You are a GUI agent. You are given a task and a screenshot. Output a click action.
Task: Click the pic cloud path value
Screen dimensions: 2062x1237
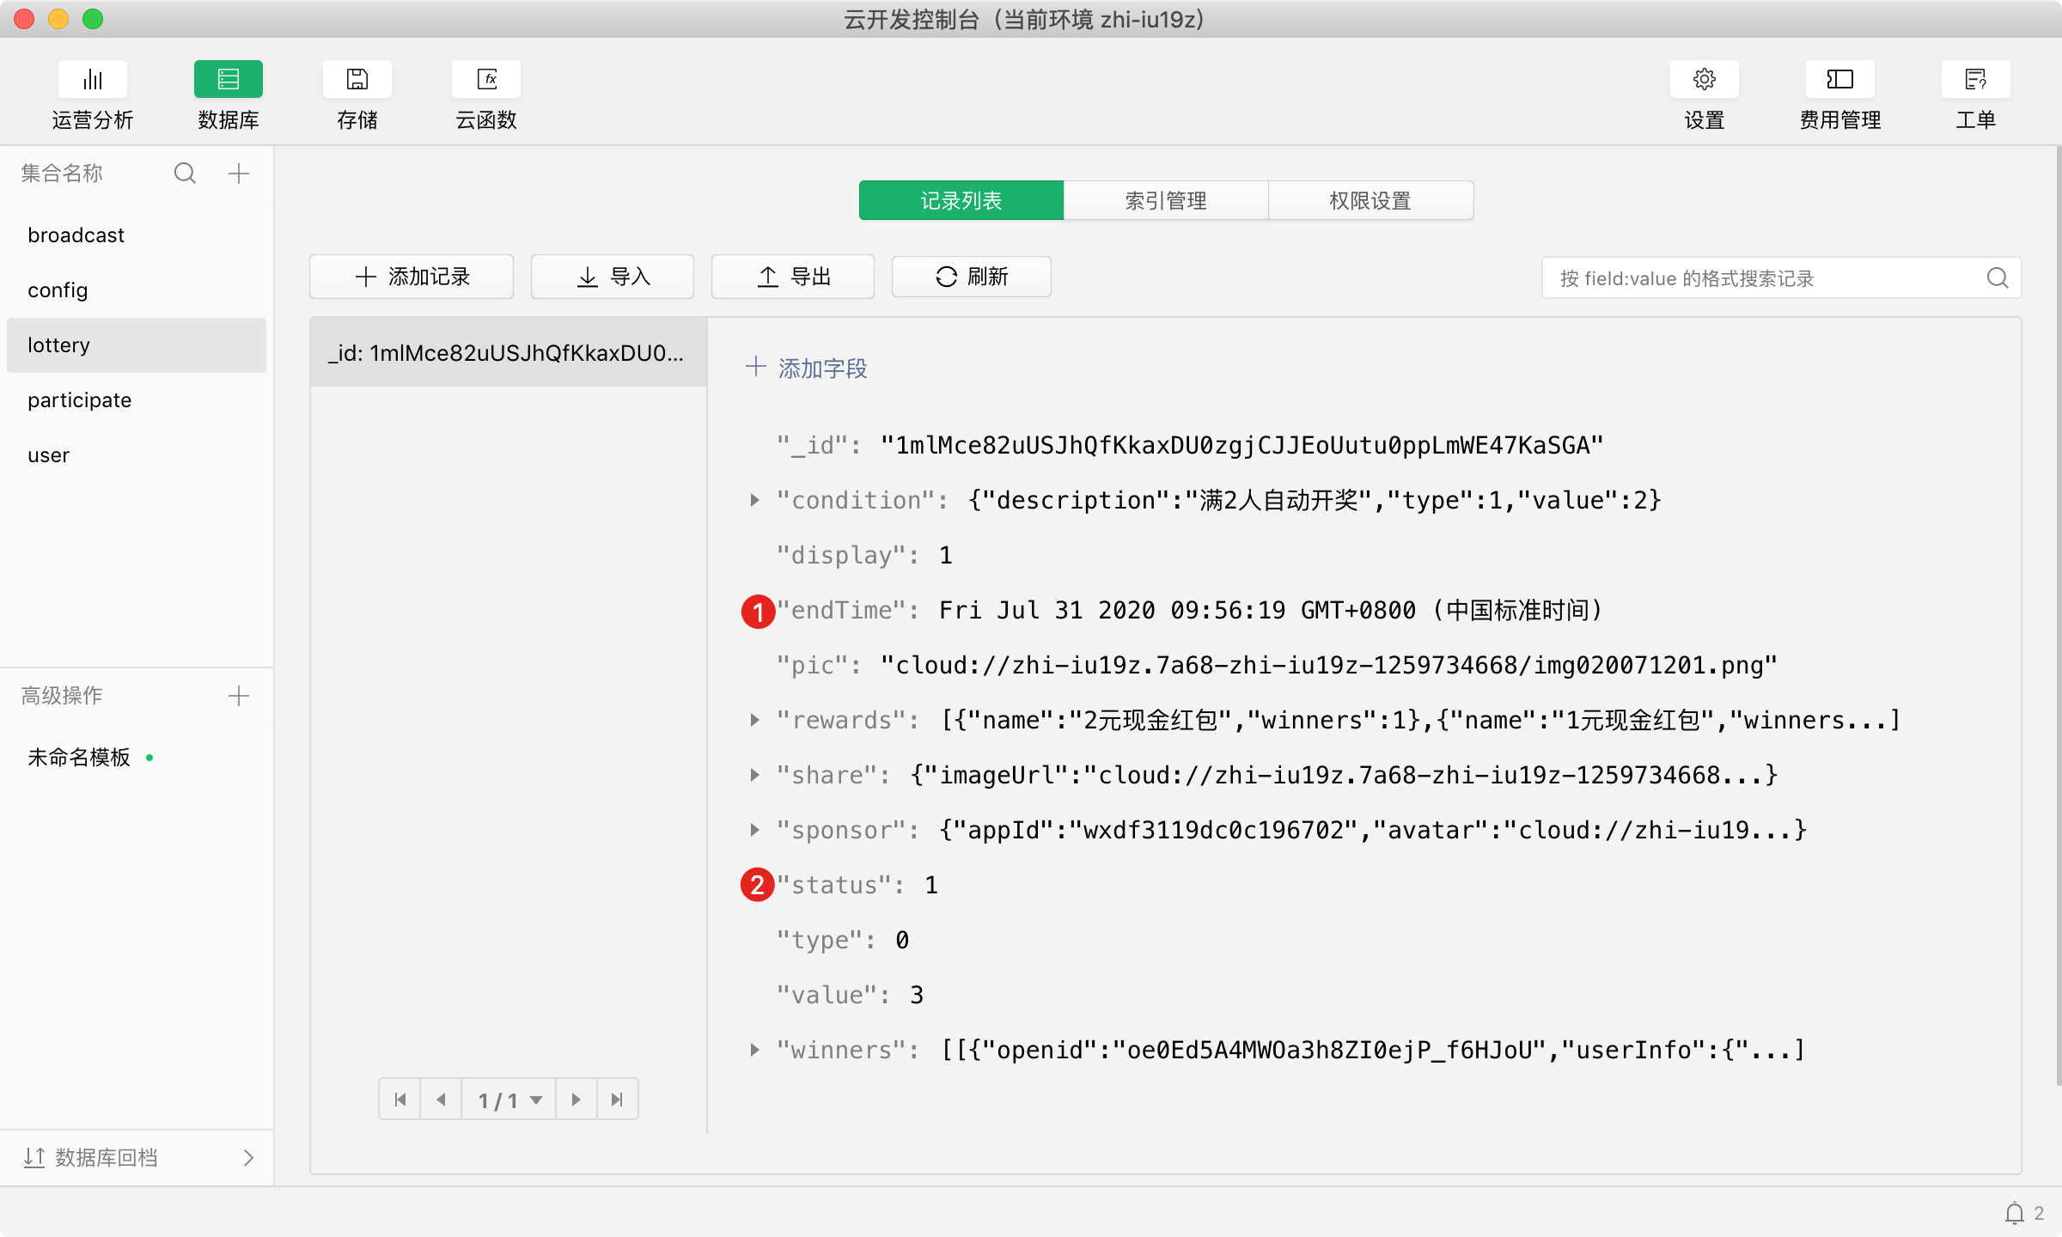1328,665
